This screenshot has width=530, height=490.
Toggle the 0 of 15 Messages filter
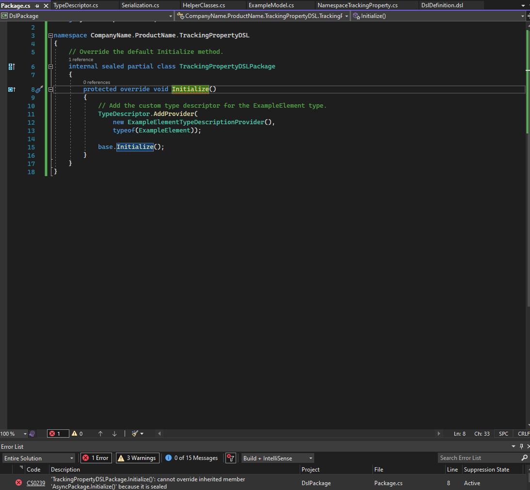click(x=192, y=458)
